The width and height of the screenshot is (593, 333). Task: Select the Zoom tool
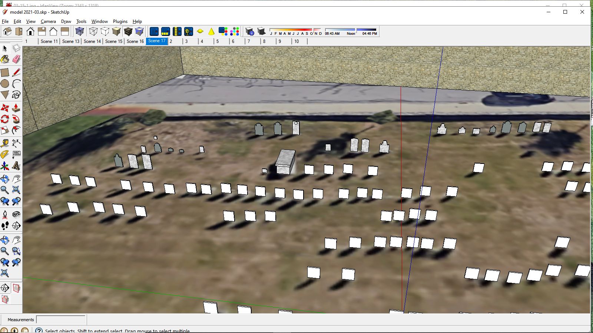click(5, 189)
